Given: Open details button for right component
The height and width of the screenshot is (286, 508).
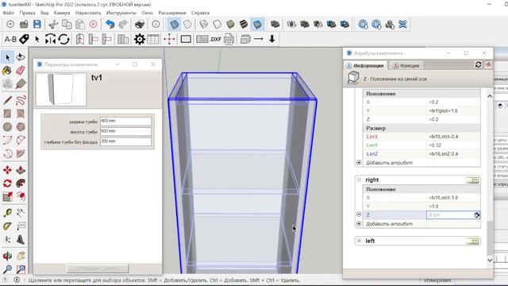Looking at the screenshot, I should coord(473,180).
